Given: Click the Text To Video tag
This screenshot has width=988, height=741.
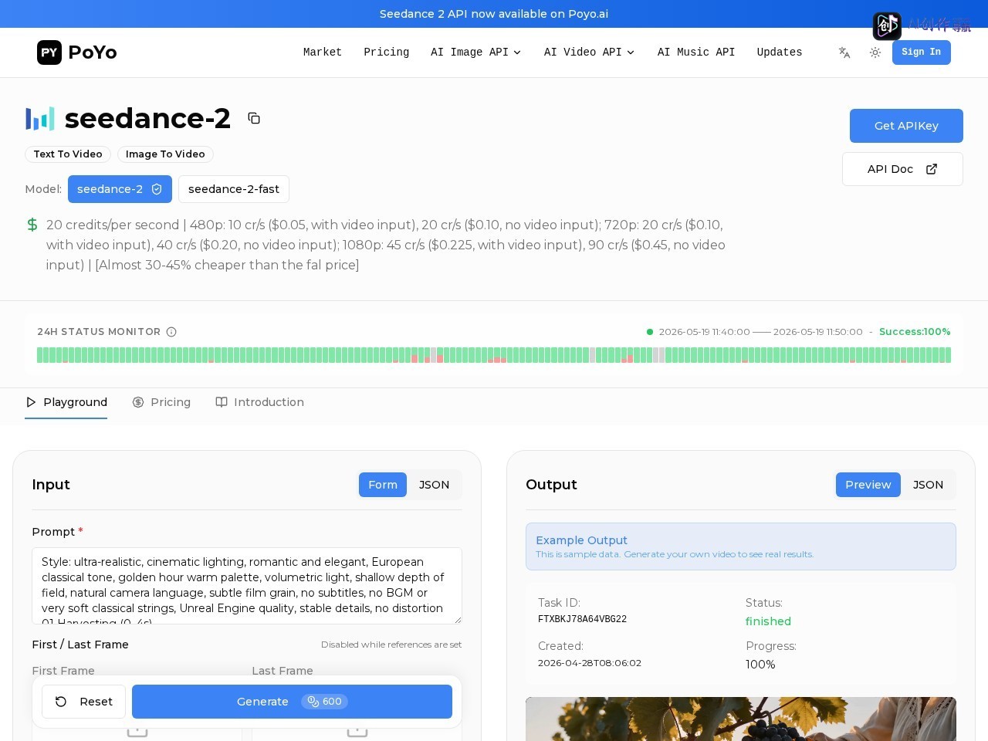Looking at the screenshot, I should coord(68,154).
